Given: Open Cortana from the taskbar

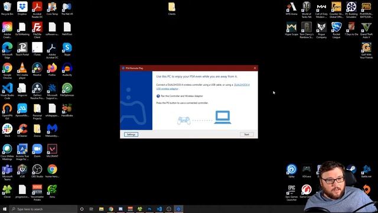Looking at the screenshot, I should click(82, 209).
